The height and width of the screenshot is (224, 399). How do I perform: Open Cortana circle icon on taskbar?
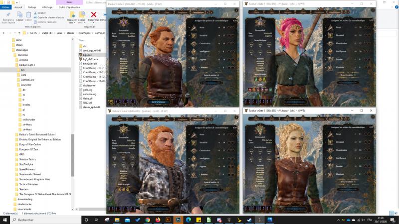pos(86,220)
